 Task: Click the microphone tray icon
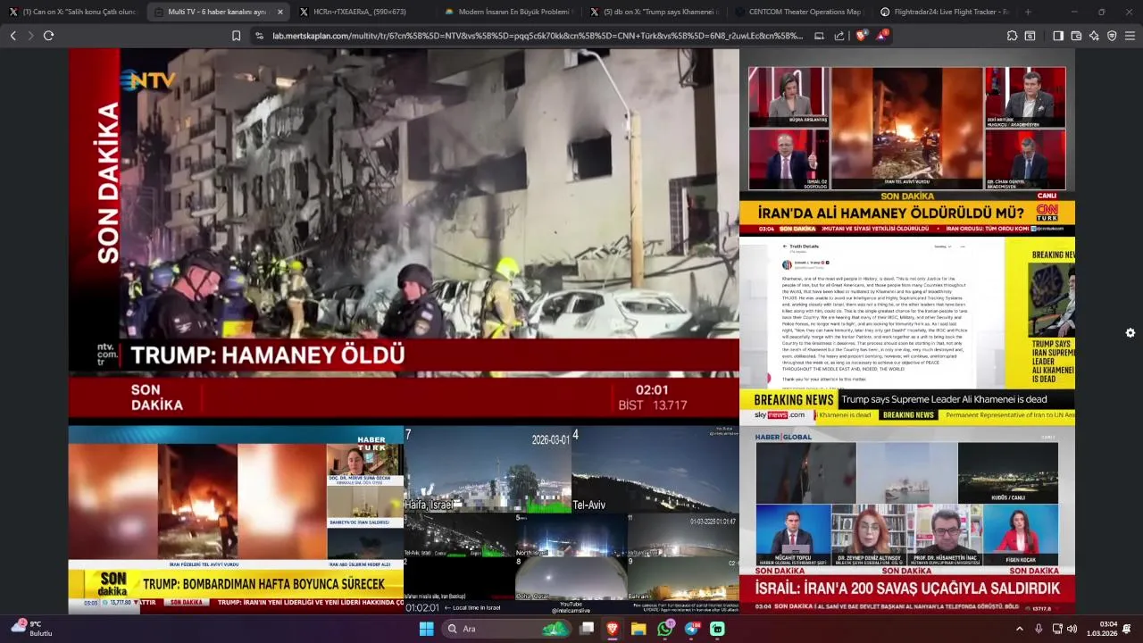point(1039,629)
